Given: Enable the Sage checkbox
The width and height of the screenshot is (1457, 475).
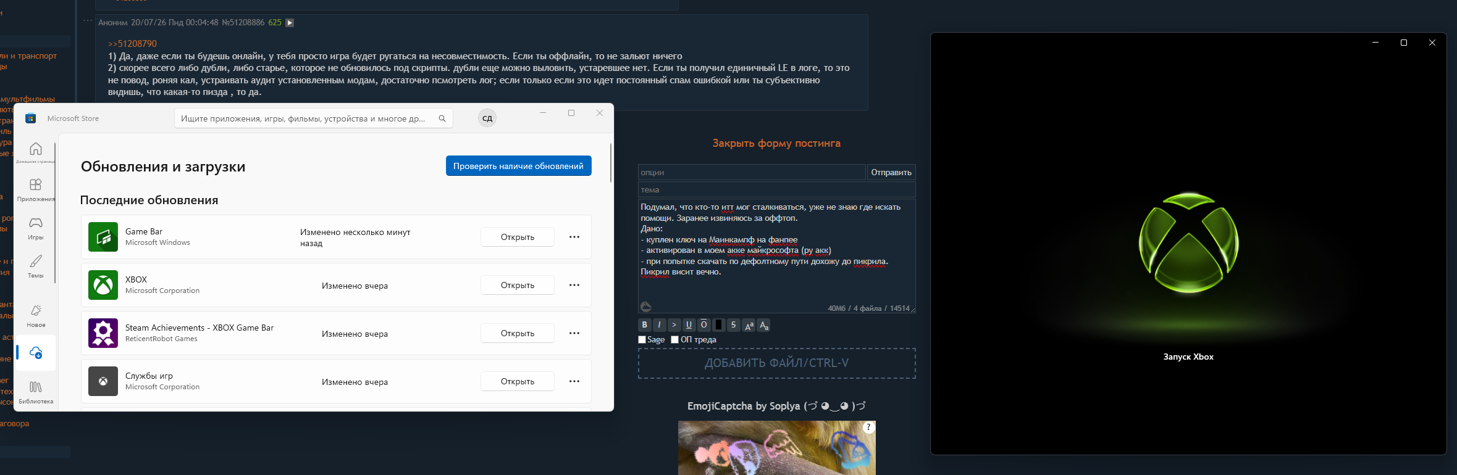Looking at the screenshot, I should (642, 340).
